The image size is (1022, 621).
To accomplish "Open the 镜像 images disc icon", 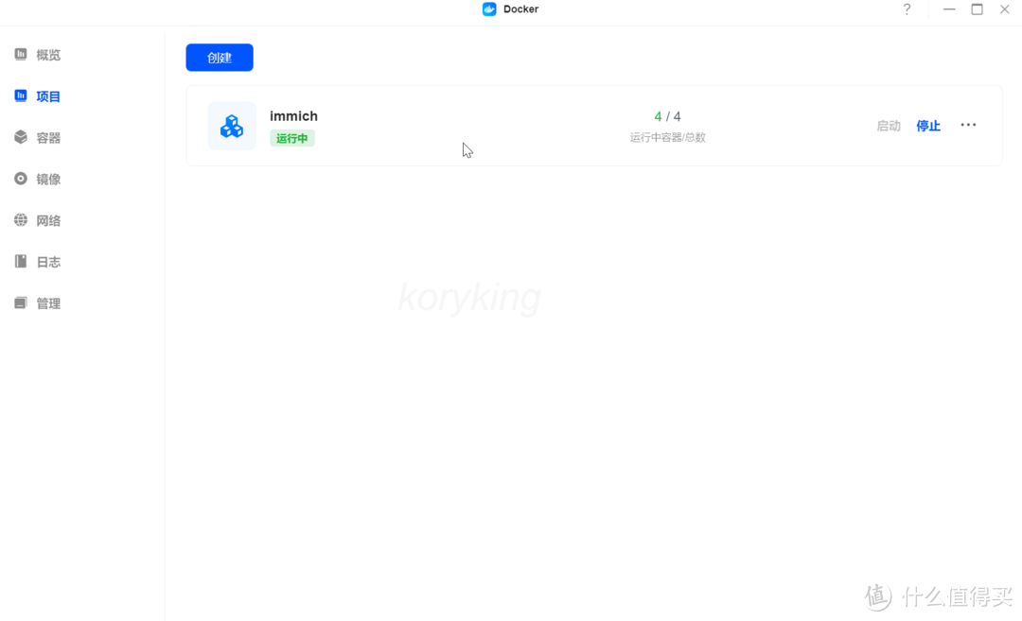I will pyautogui.click(x=21, y=179).
